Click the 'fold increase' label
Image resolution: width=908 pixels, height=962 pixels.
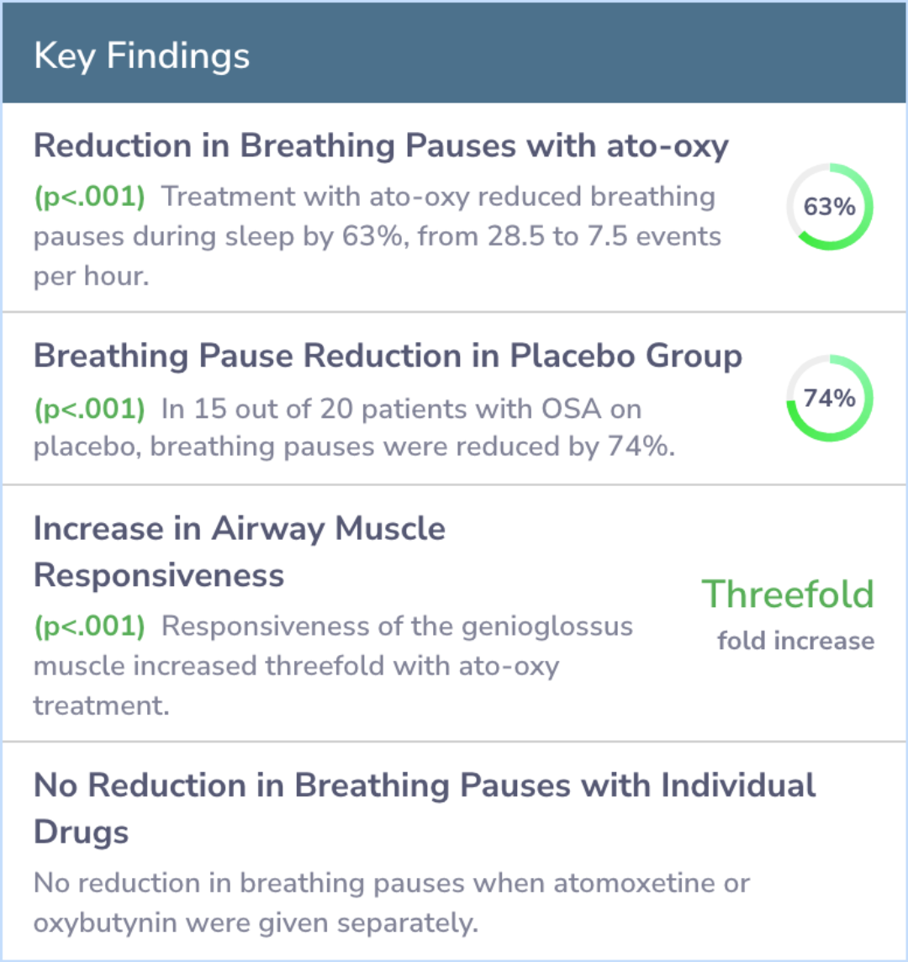795,641
